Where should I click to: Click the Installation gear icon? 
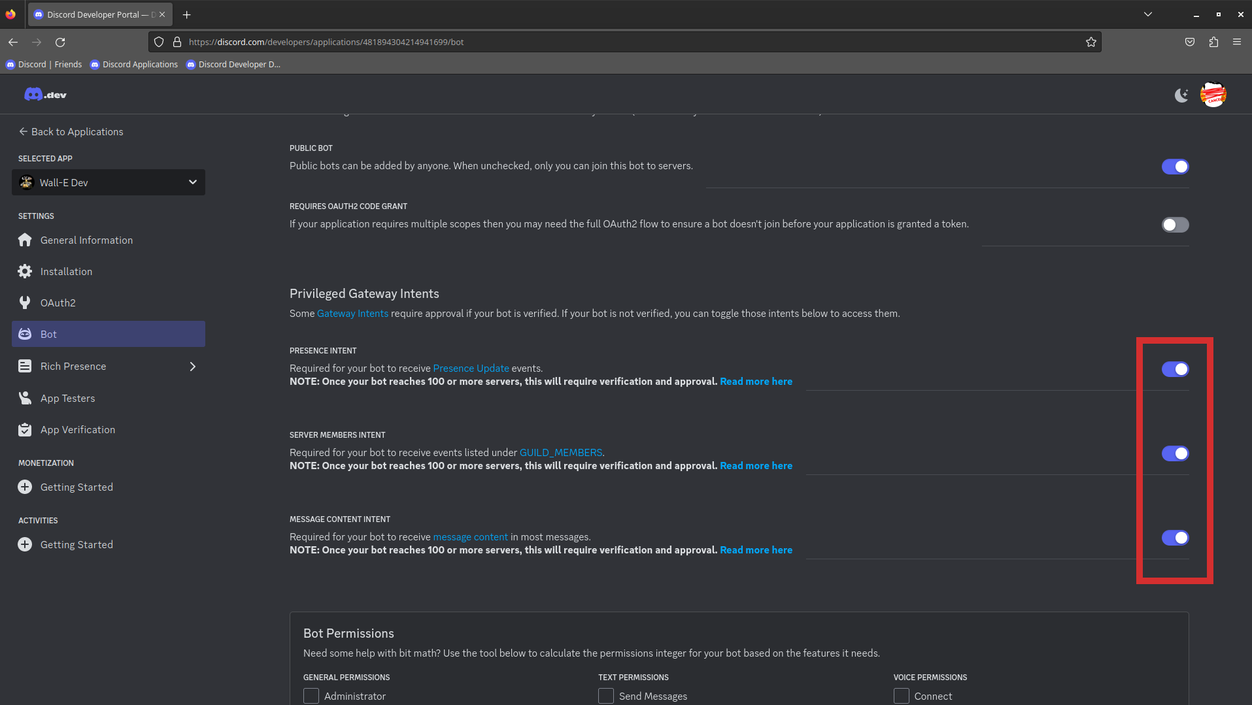(25, 271)
